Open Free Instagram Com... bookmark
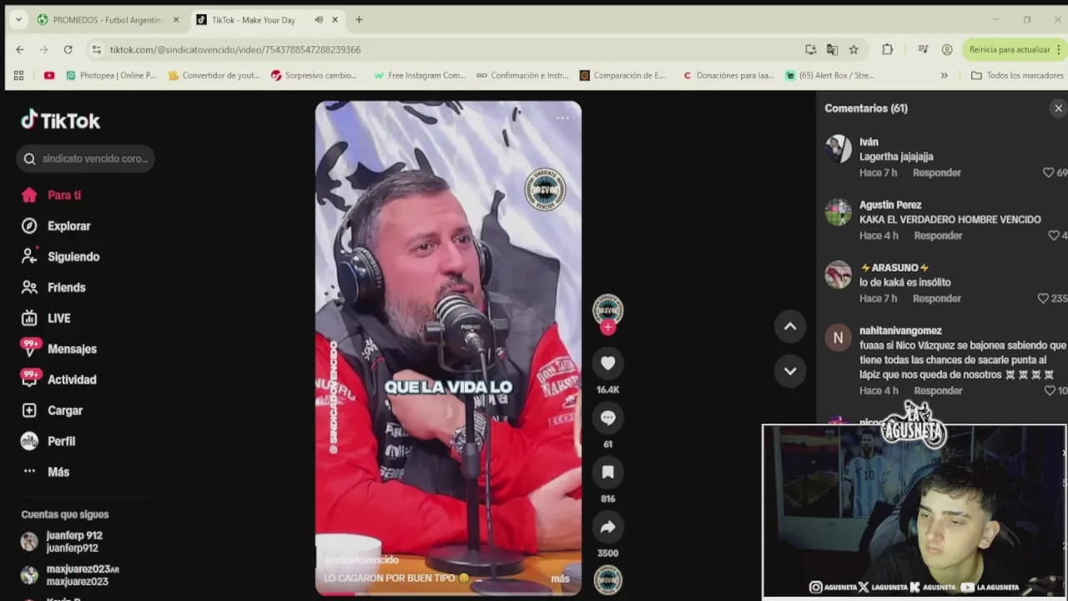Viewport: 1068px width, 601px height. [420, 75]
